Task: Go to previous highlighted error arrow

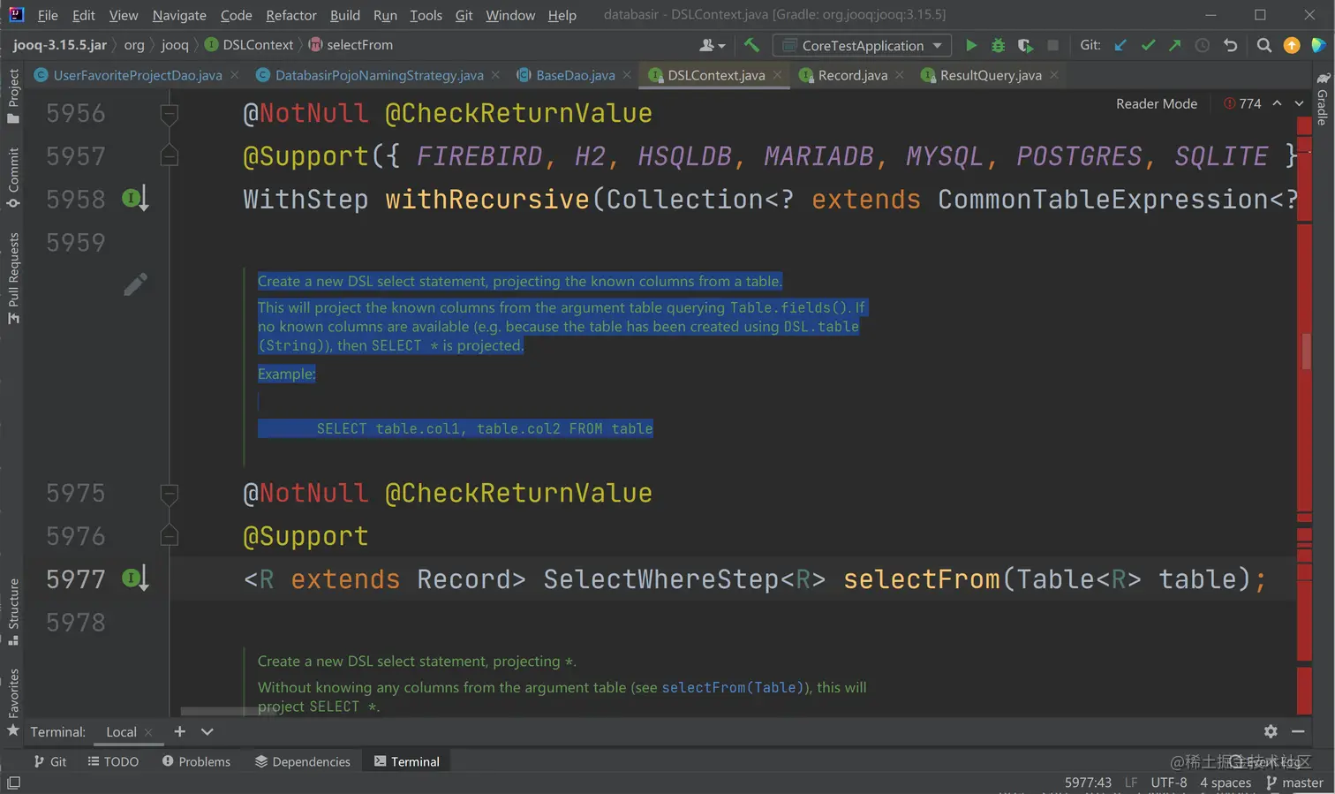Action: [1277, 103]
